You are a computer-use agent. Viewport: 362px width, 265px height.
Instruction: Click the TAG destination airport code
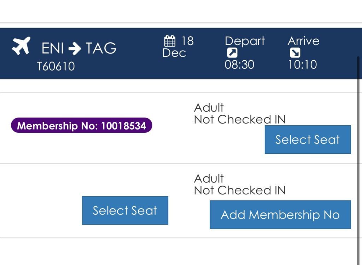tap(101, 48)
